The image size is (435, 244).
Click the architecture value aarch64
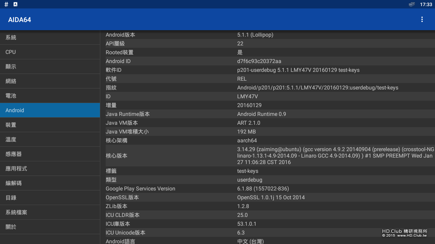tap(247, 140)
